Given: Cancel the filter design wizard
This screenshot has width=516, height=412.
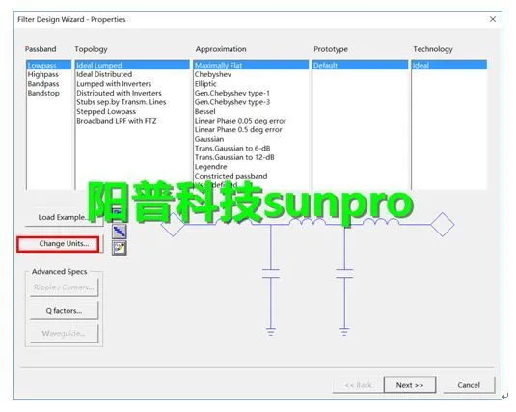Looking at the screenshot, I should 469,385.
